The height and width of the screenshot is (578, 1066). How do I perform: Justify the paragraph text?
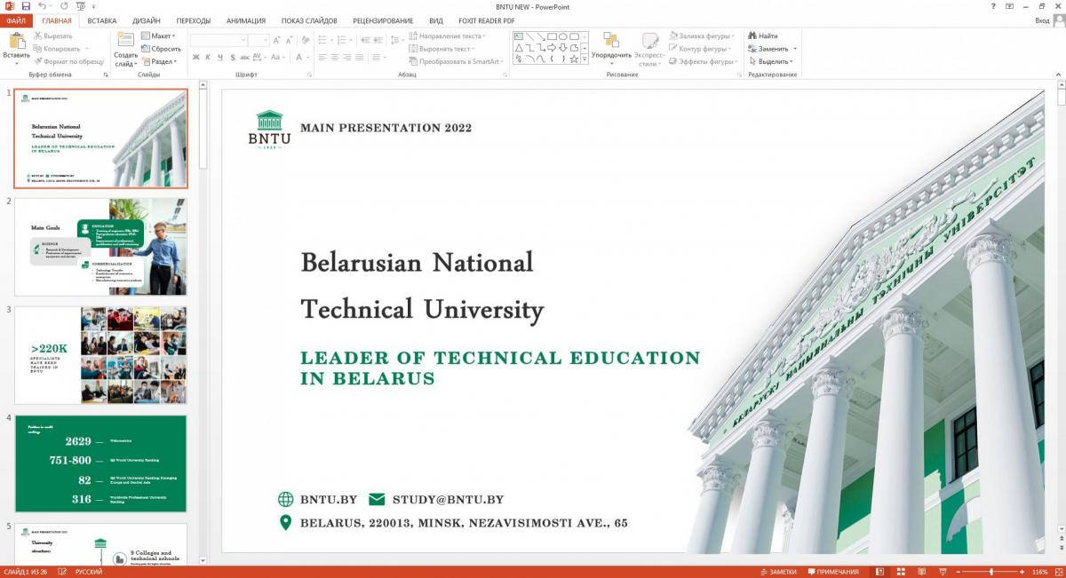(x=360, y=57)
